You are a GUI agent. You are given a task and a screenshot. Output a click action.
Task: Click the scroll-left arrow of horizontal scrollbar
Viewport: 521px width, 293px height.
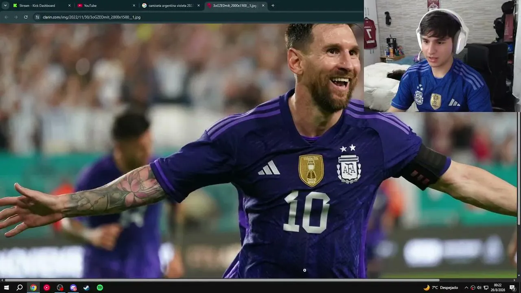tap(2, 280)
